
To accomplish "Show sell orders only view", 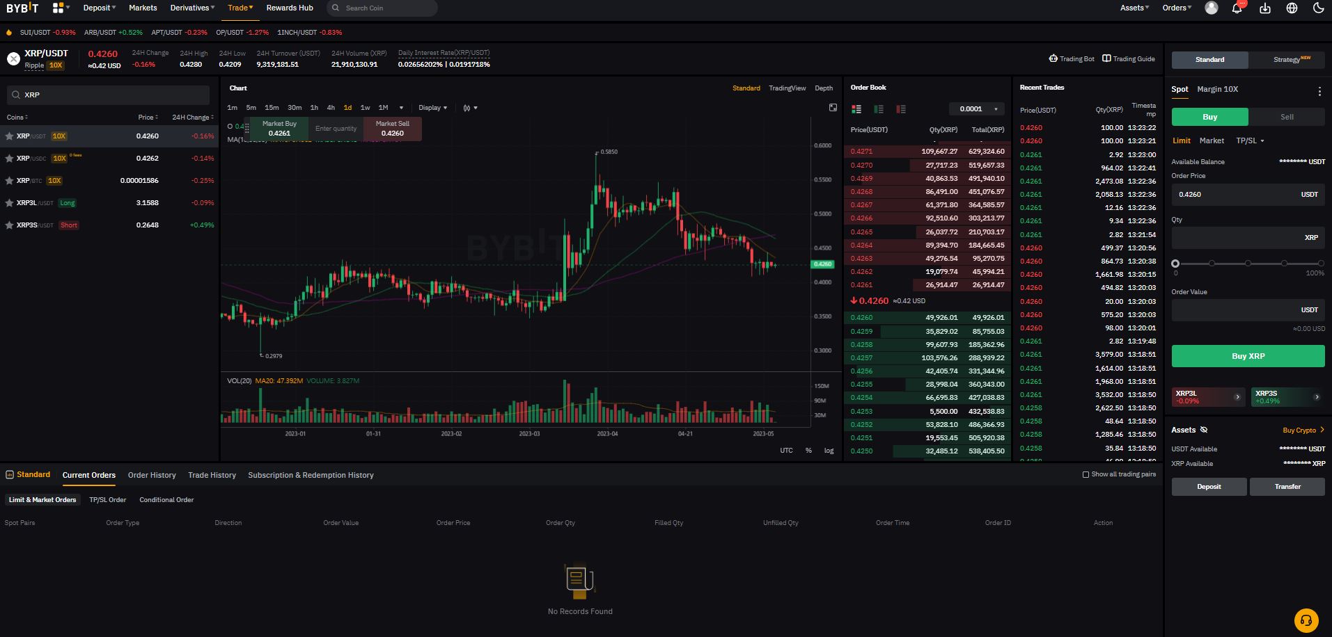I will tap(901, 109).
